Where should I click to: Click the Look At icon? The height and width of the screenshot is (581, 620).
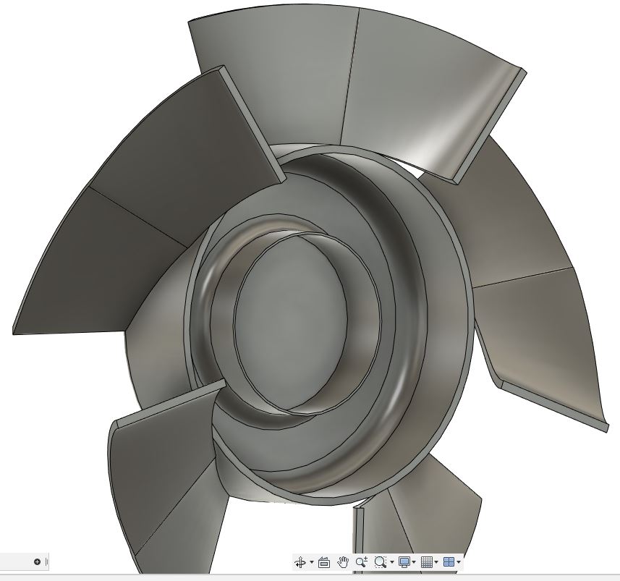pos(324,562)
